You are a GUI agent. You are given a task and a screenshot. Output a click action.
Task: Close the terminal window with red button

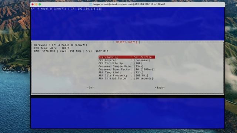[33, 4]
